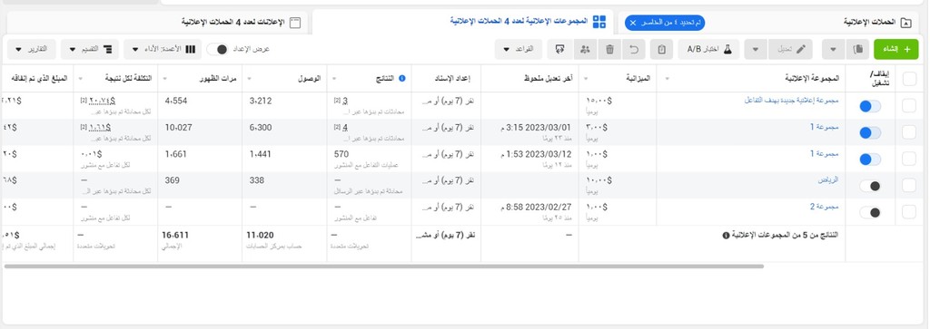Click the audience people icon in the toolbar
This screenshot has width=930, height=329.
(585, 49)
